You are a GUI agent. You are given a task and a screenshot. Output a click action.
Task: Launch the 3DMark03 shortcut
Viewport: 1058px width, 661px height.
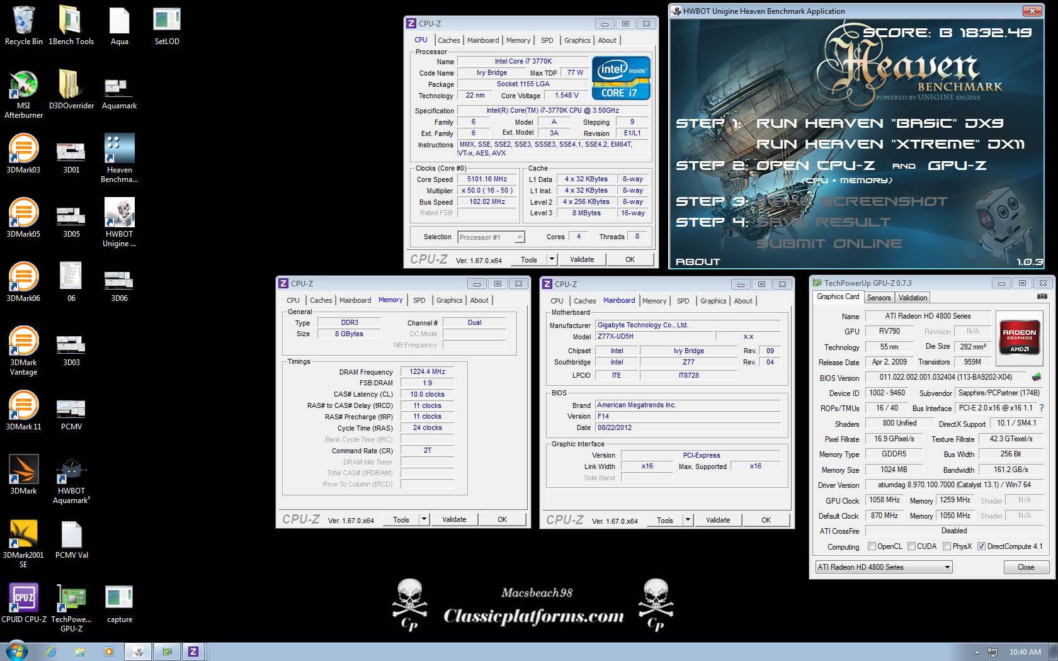click(x=23, y=154)
